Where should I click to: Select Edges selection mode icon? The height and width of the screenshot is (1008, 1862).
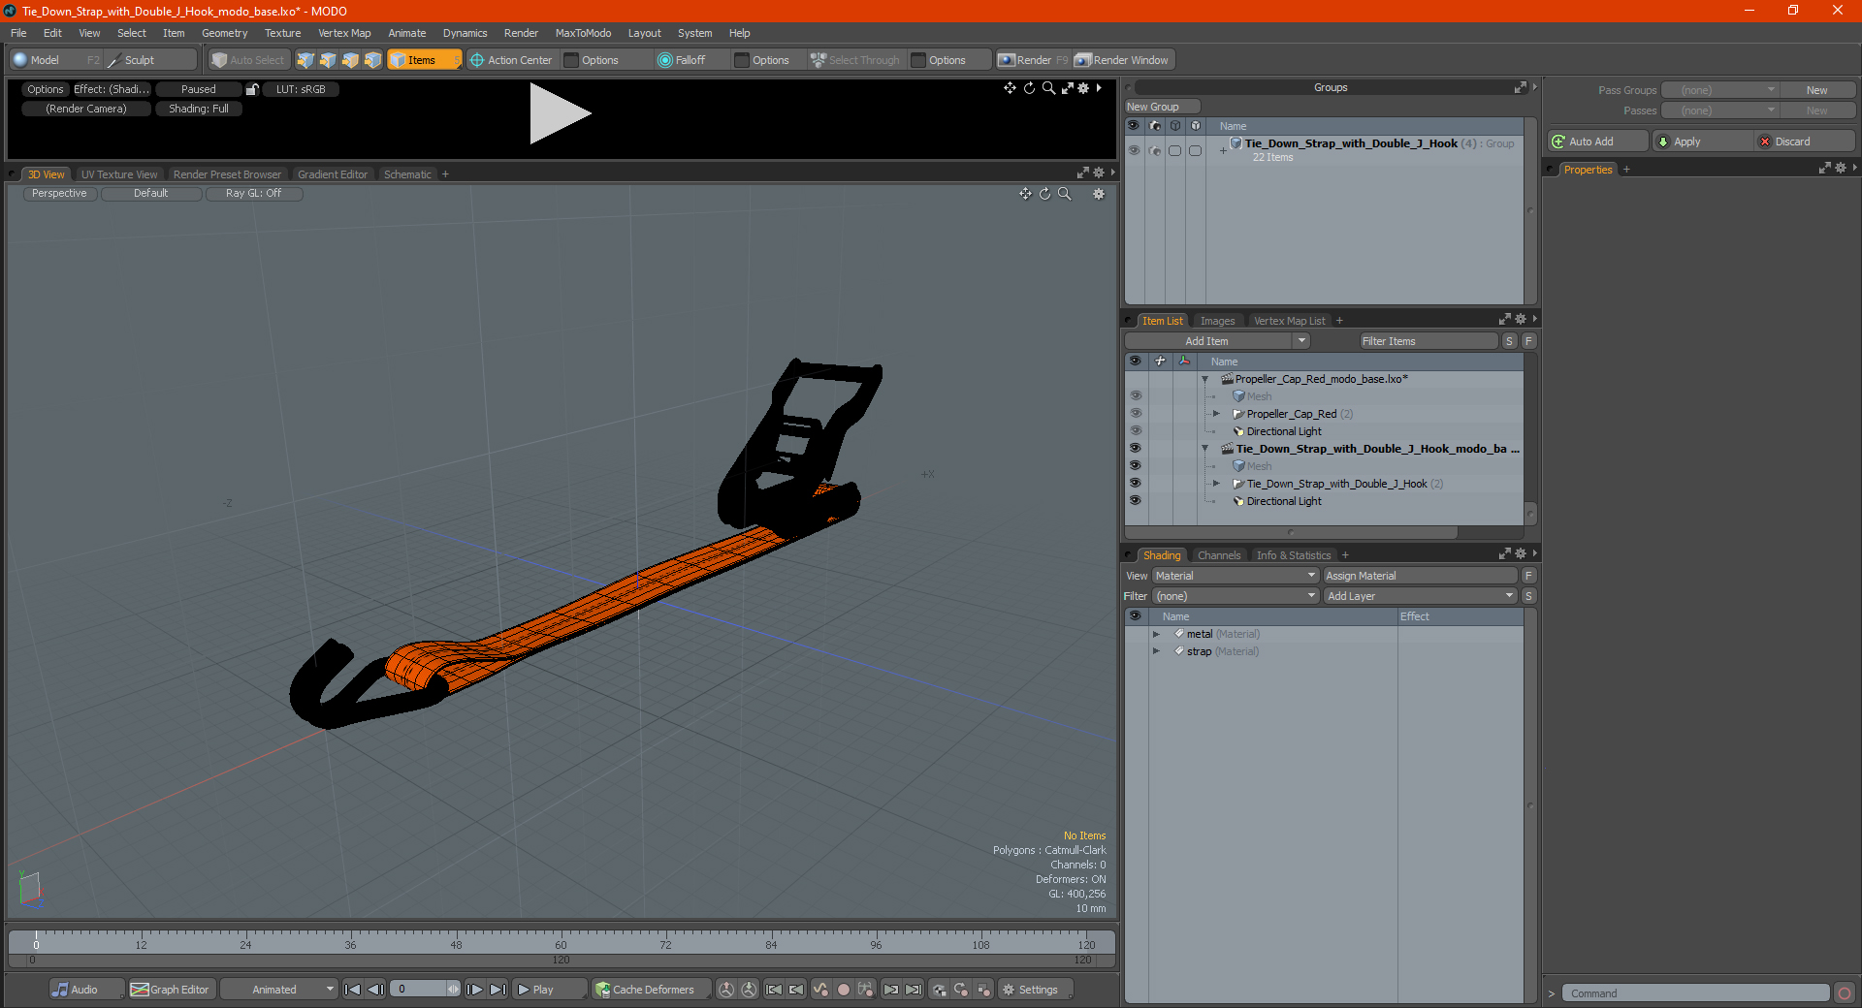click(x=328, y=60)
